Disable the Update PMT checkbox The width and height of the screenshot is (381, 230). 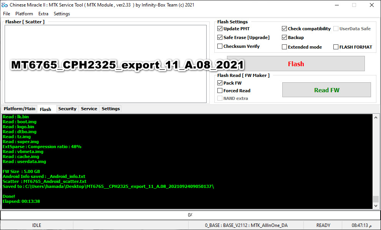pyautogui.click(x=220, y=28)
